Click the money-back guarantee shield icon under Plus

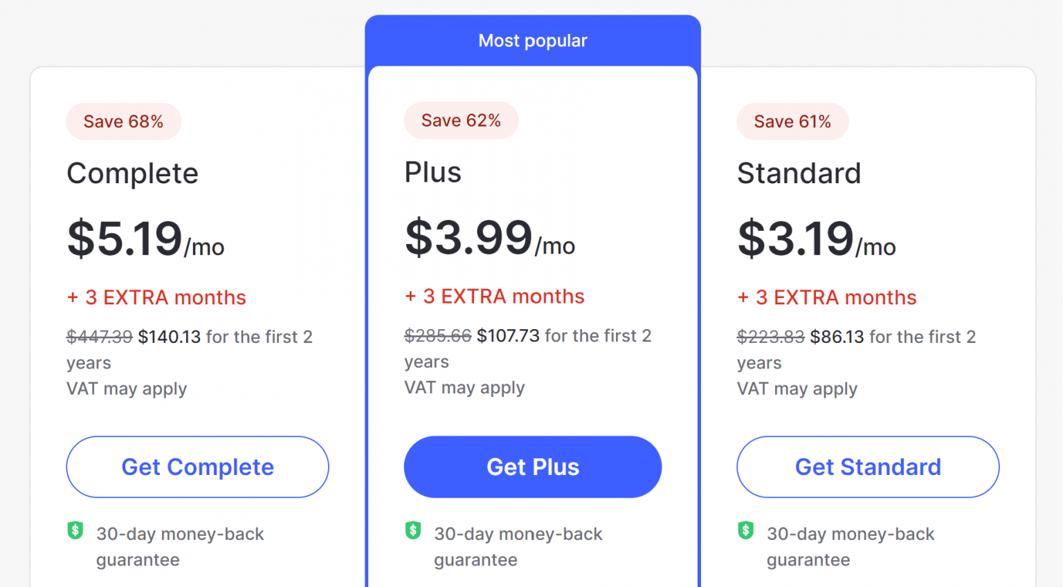(413, 530)
